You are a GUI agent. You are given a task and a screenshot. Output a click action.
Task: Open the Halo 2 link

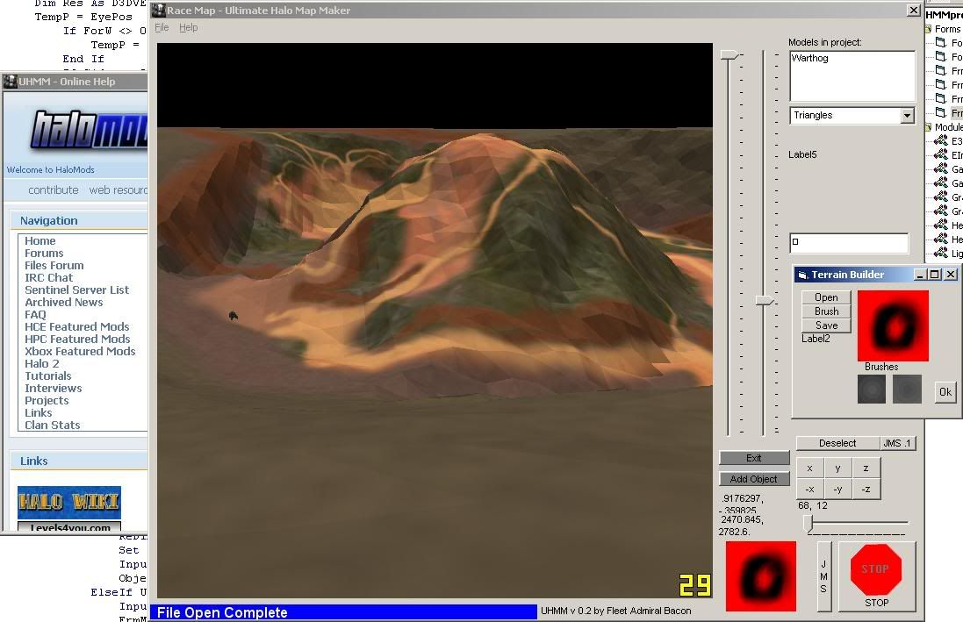(42, 363)
